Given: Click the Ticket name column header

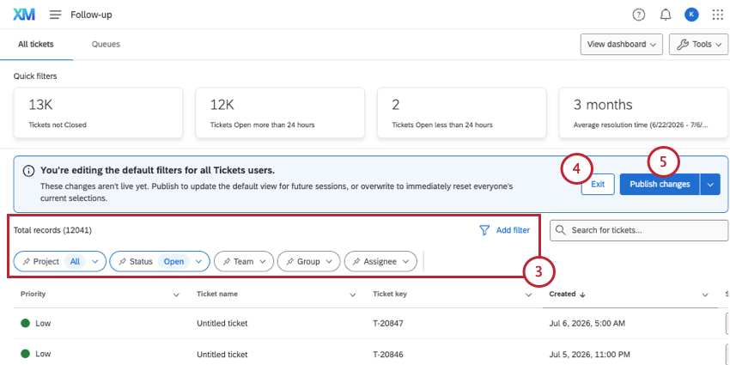Looking at the screenshot, I should (x=217, y=295).
